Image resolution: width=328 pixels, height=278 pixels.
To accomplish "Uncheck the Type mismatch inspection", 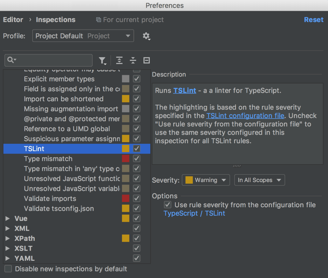I will coord(136,158).
